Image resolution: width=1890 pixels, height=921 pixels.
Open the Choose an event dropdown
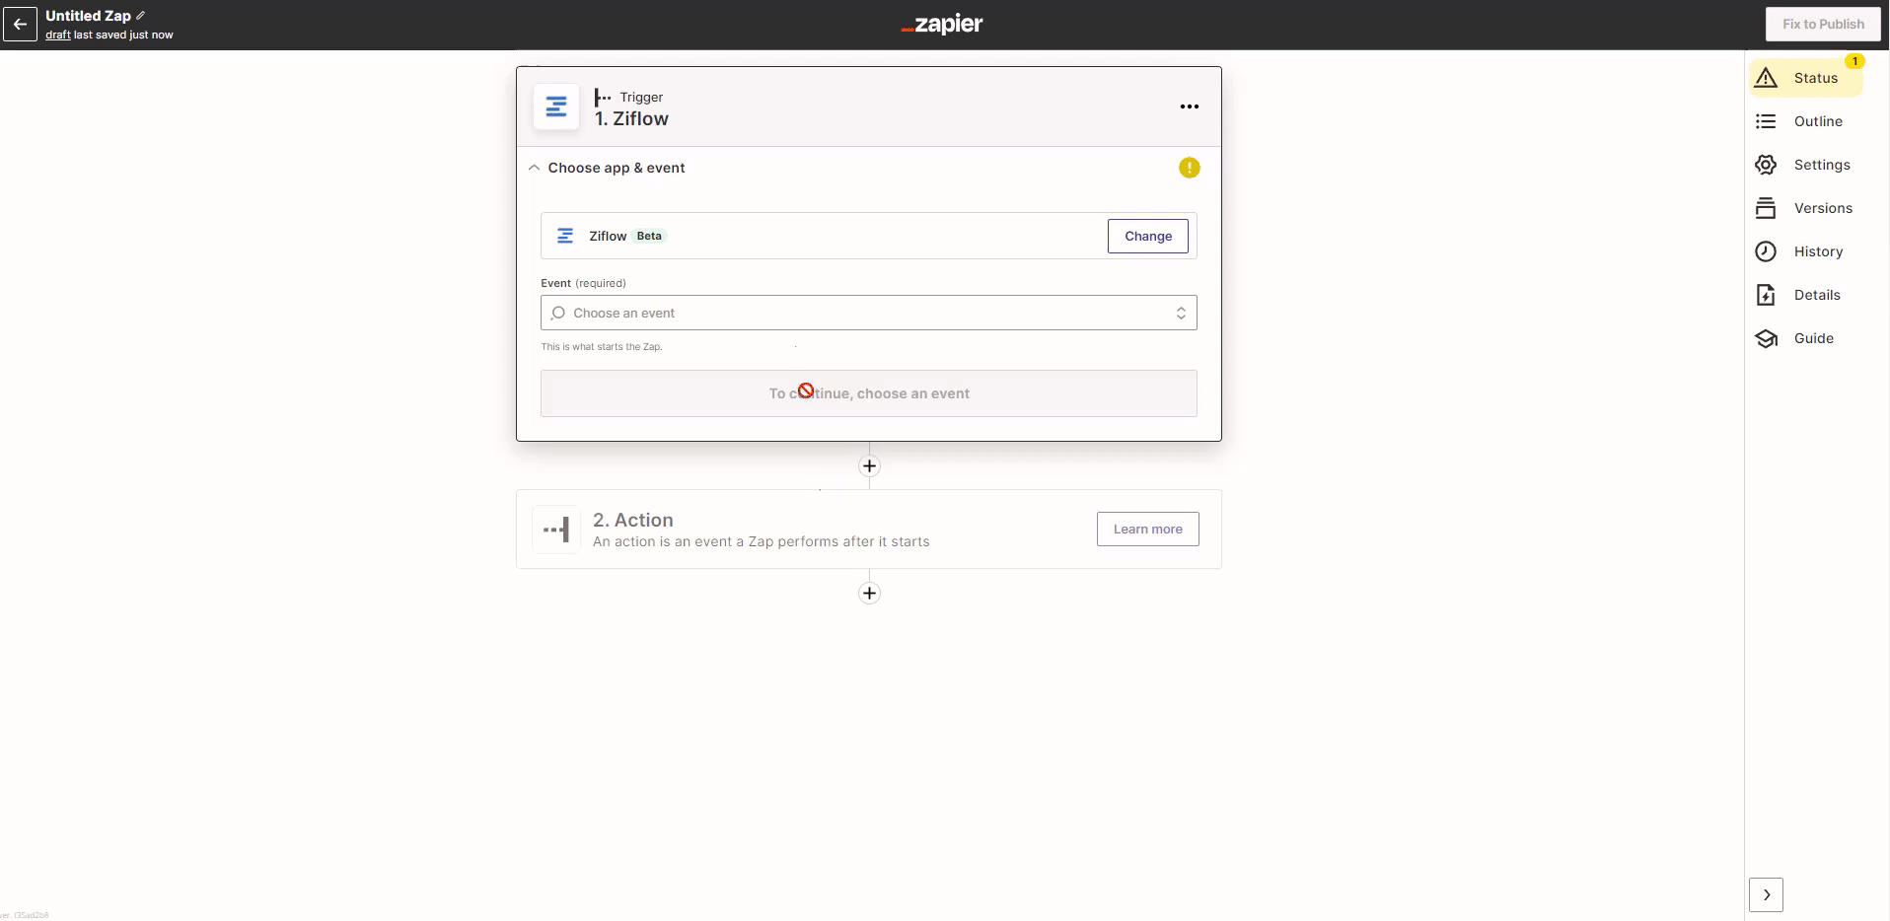[868, 313]
